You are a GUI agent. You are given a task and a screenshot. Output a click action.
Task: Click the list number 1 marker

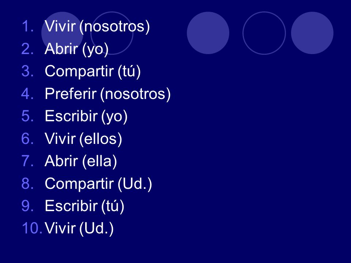[28, 26]
